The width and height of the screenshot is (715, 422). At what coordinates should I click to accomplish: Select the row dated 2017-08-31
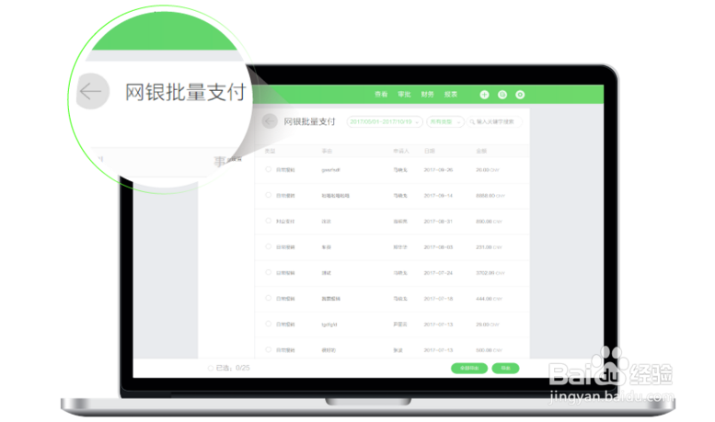pyautogui.click(x=268, y=221)
